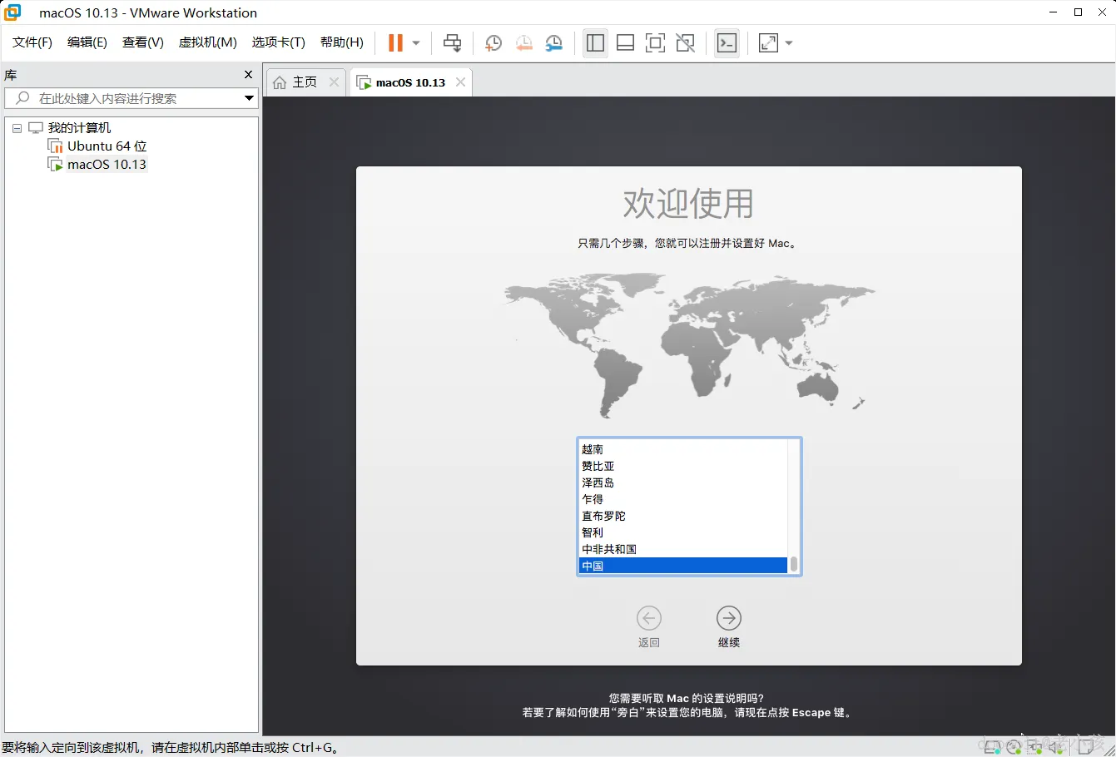This screenshot has height=757, width=1116.
Task: Switch to the 主页 tab
Action: [301, 82]
